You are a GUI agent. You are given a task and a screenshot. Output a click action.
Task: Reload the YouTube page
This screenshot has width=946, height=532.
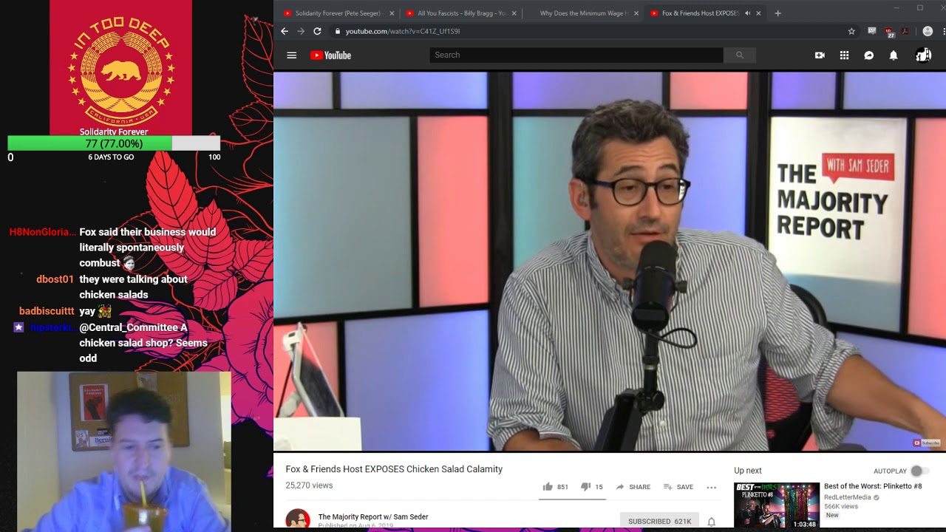[317, 31]
